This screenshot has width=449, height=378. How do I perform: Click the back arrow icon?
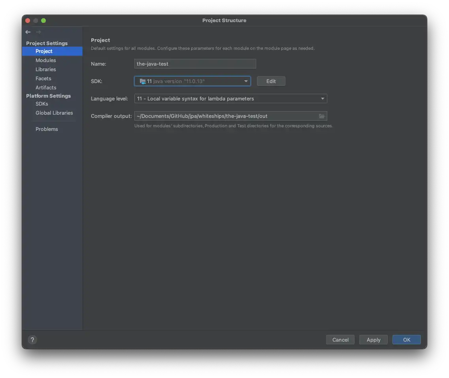click(28, 32)
